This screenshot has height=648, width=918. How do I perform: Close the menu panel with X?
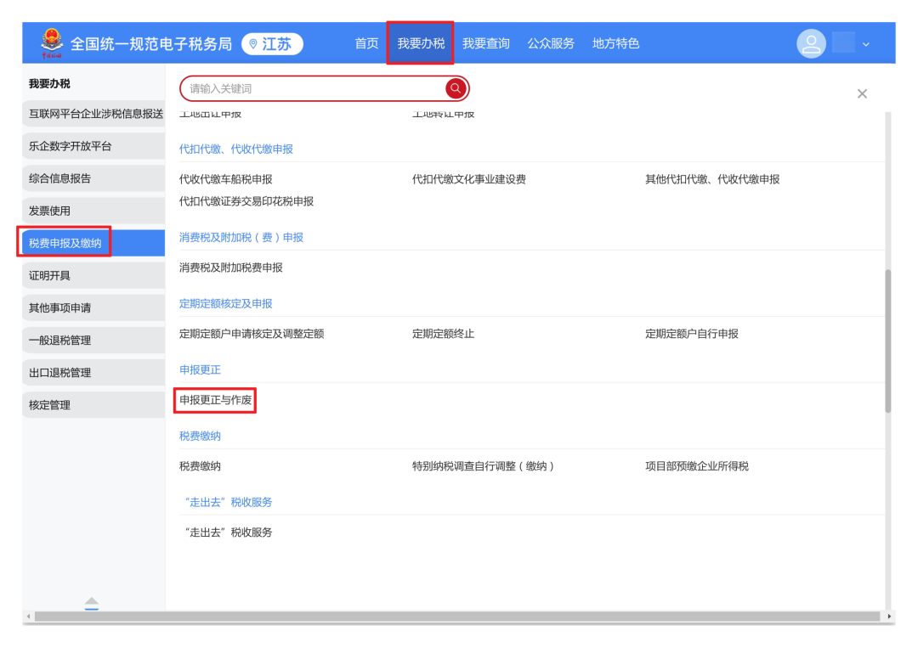point(862,93)
